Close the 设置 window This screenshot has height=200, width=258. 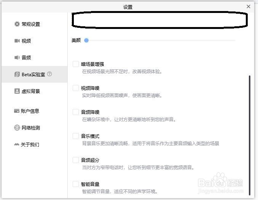248,6
